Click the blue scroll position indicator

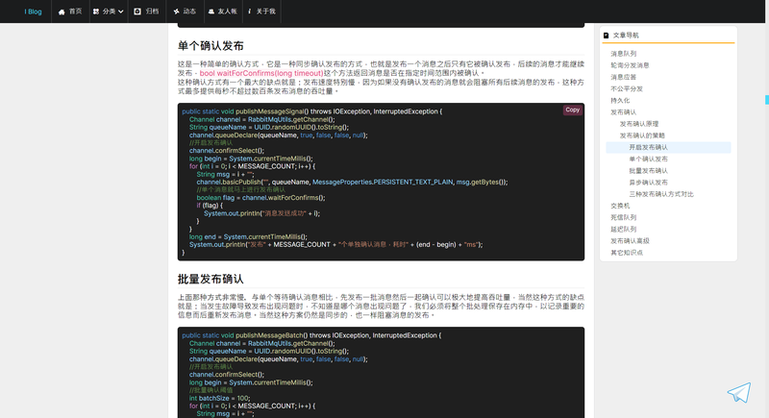click(766, 100)
